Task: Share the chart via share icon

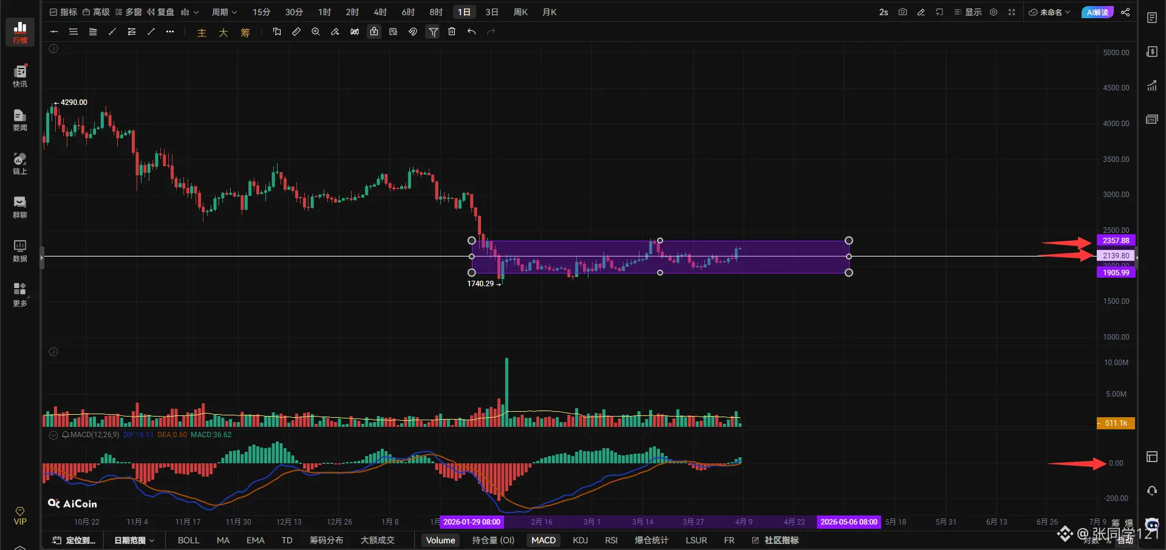Action: coord(1125,12)
